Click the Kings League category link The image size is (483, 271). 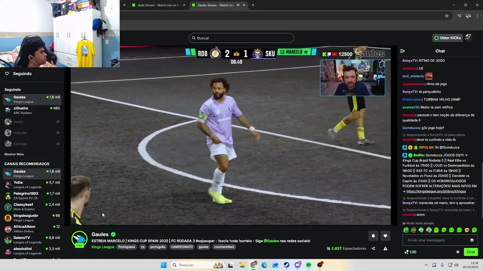pyautogui.click(x=103, y=247)
